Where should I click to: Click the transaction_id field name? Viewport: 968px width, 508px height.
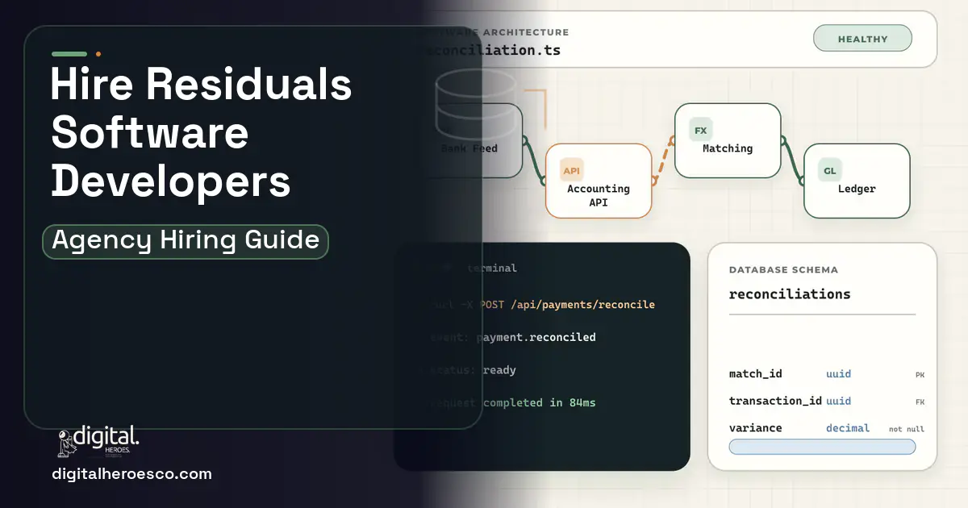pos(775,401)
